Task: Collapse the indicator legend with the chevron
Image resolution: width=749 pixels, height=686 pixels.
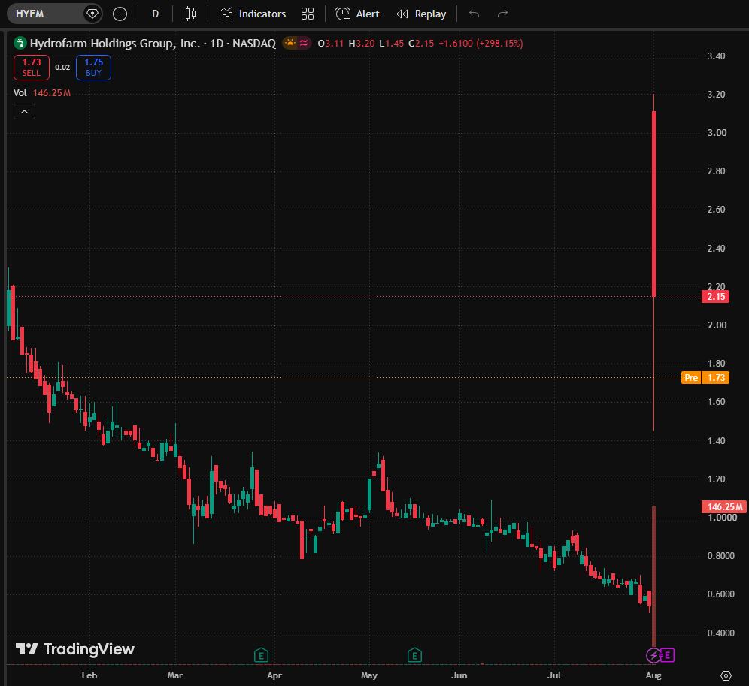Action: pyautogui.click(x=24, y=112)
